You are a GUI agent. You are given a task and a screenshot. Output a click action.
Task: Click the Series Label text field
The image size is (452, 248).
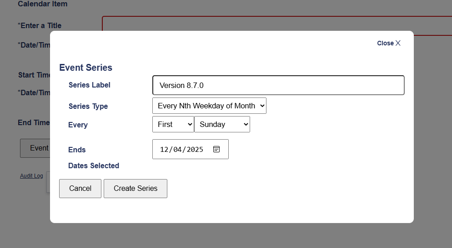click(x=278, y=85)
